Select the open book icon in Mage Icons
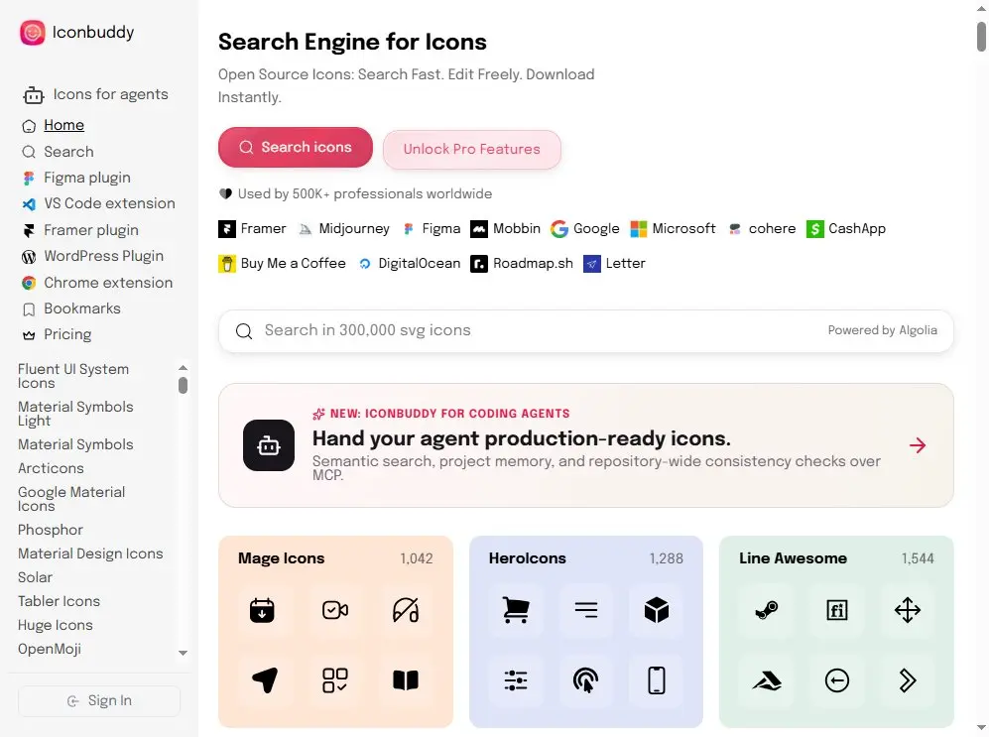Screen dimensions: 989x737 click(x=406, y=680)
